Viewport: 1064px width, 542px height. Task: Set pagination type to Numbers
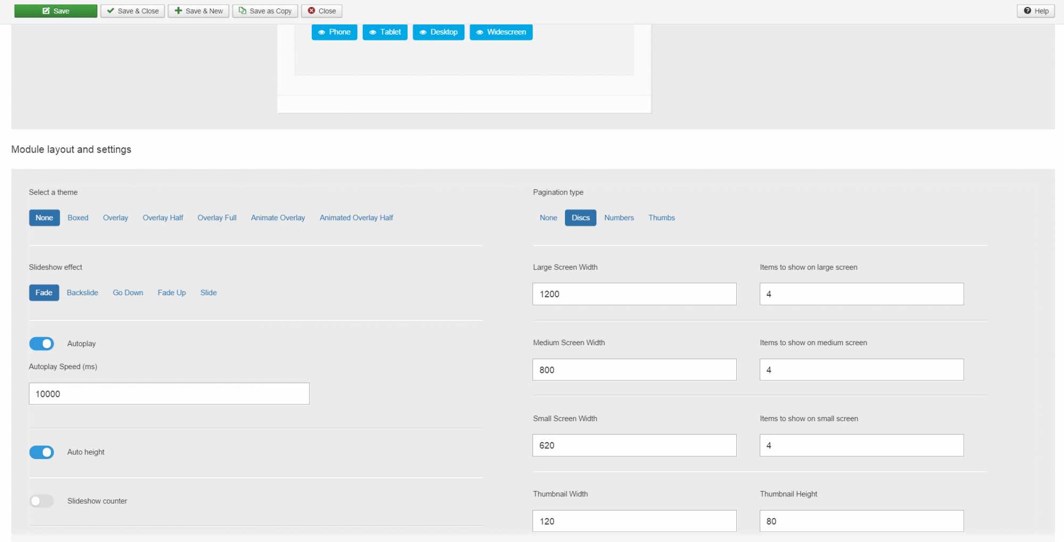click(x=619, y=218)
